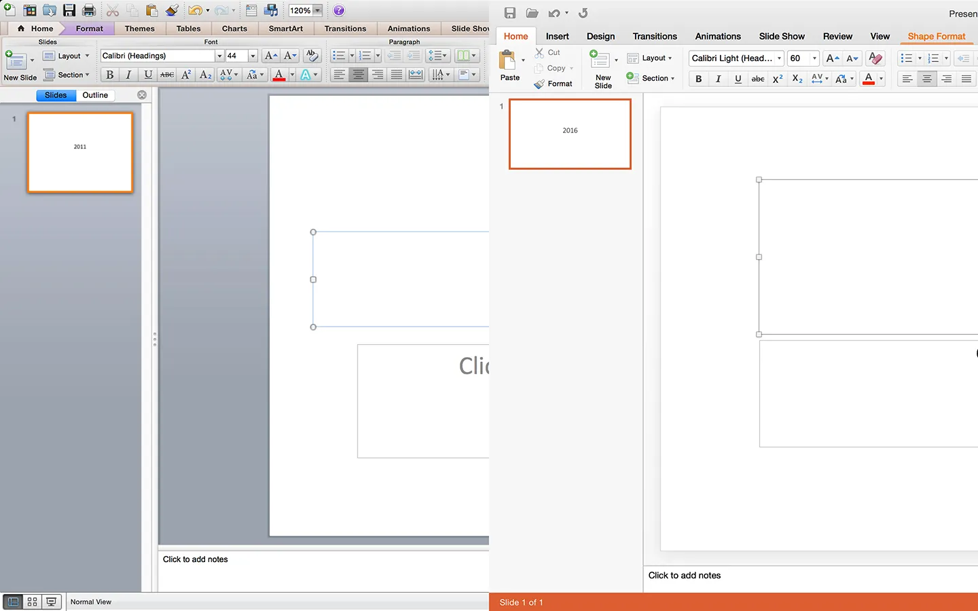The height and width of the screenshot is (611, 978).
Task: Click the Save icon
Action: pyautogui.click(x=70, y=10)
